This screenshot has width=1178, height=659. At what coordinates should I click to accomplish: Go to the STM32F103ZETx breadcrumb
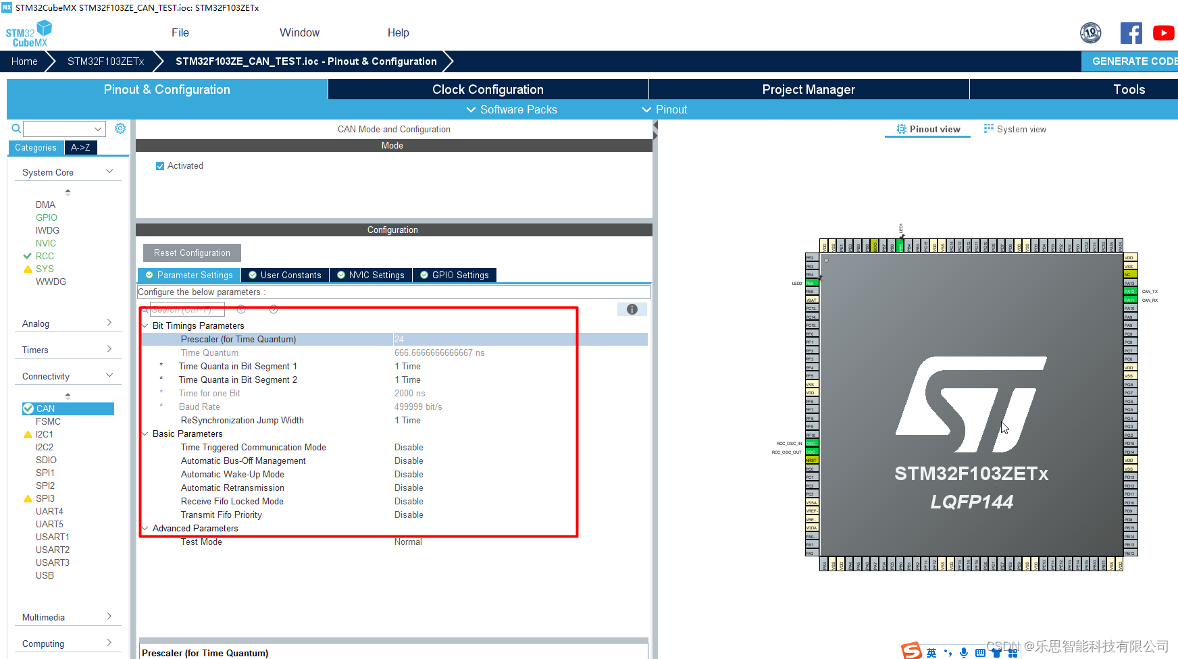point(105,61)
